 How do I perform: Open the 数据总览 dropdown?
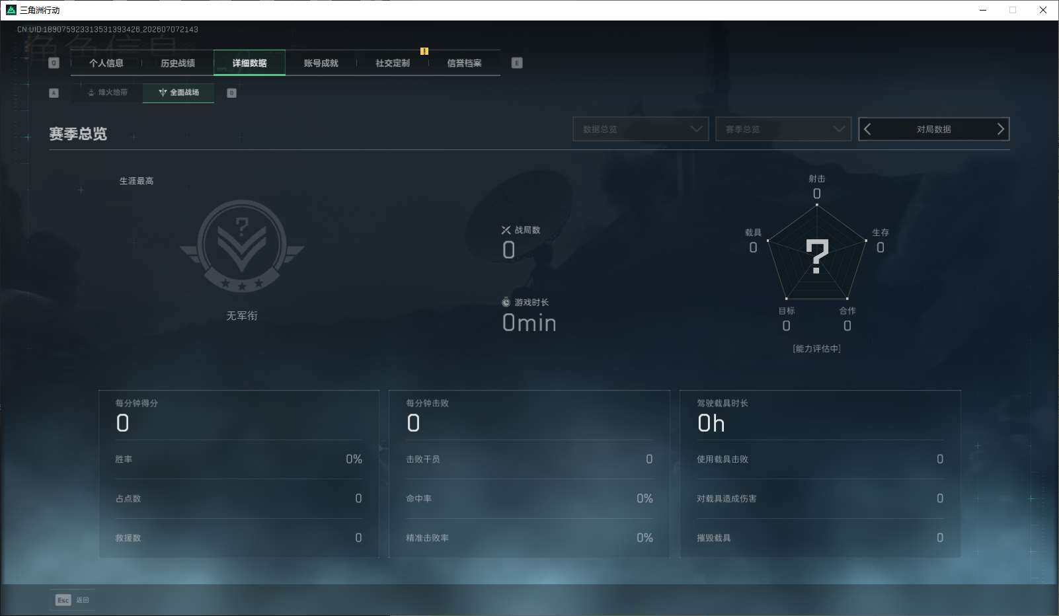point(641,129)
